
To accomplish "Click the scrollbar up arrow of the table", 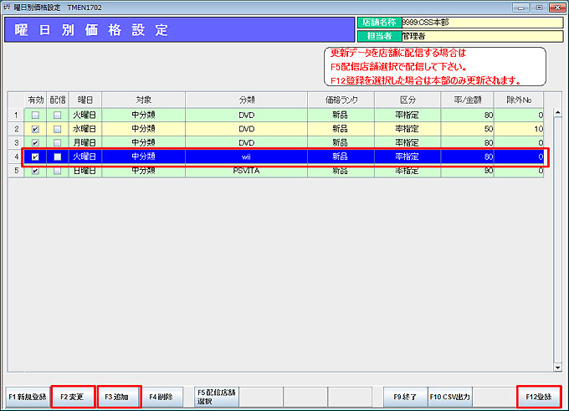I will [x=557, y=96].
